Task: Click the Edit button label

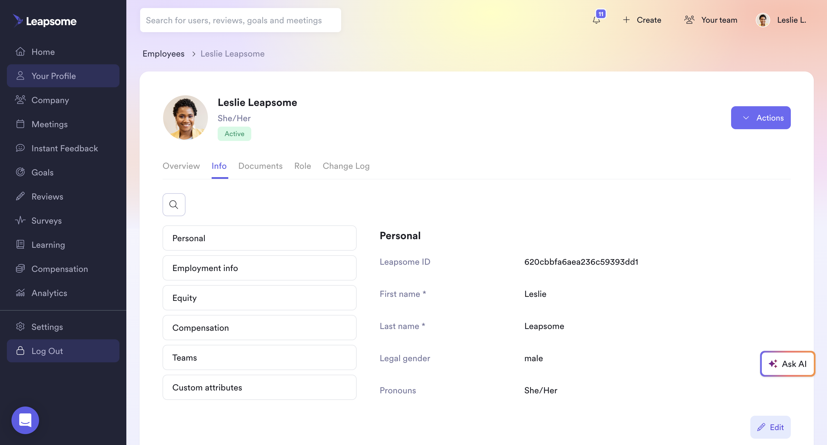Action: coord(776,427)
